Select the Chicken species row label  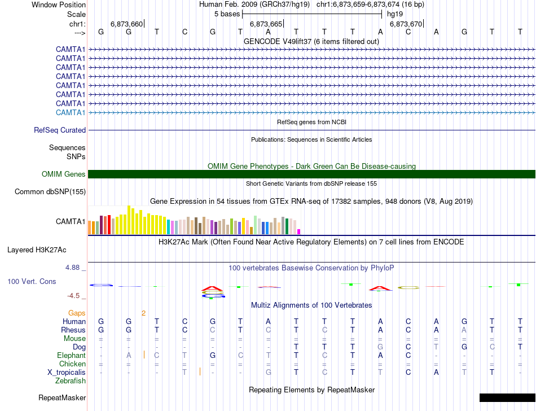coord(72,364)
